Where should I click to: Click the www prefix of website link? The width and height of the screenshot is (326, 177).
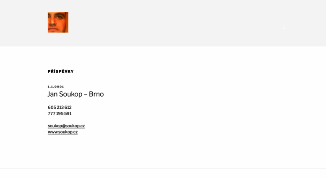52,132
